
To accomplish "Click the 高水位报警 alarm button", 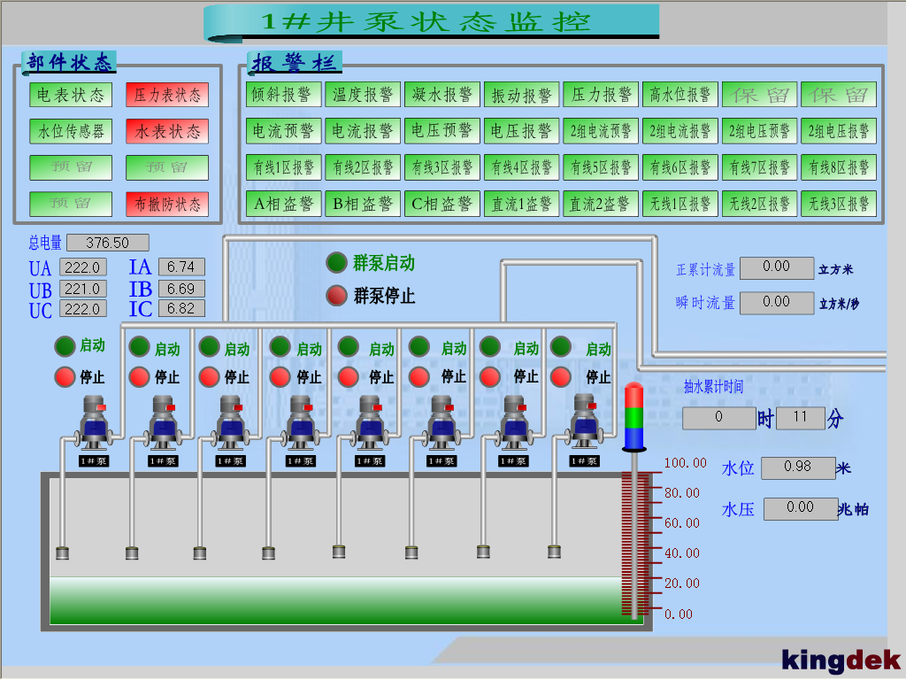I will click(679, 94).
